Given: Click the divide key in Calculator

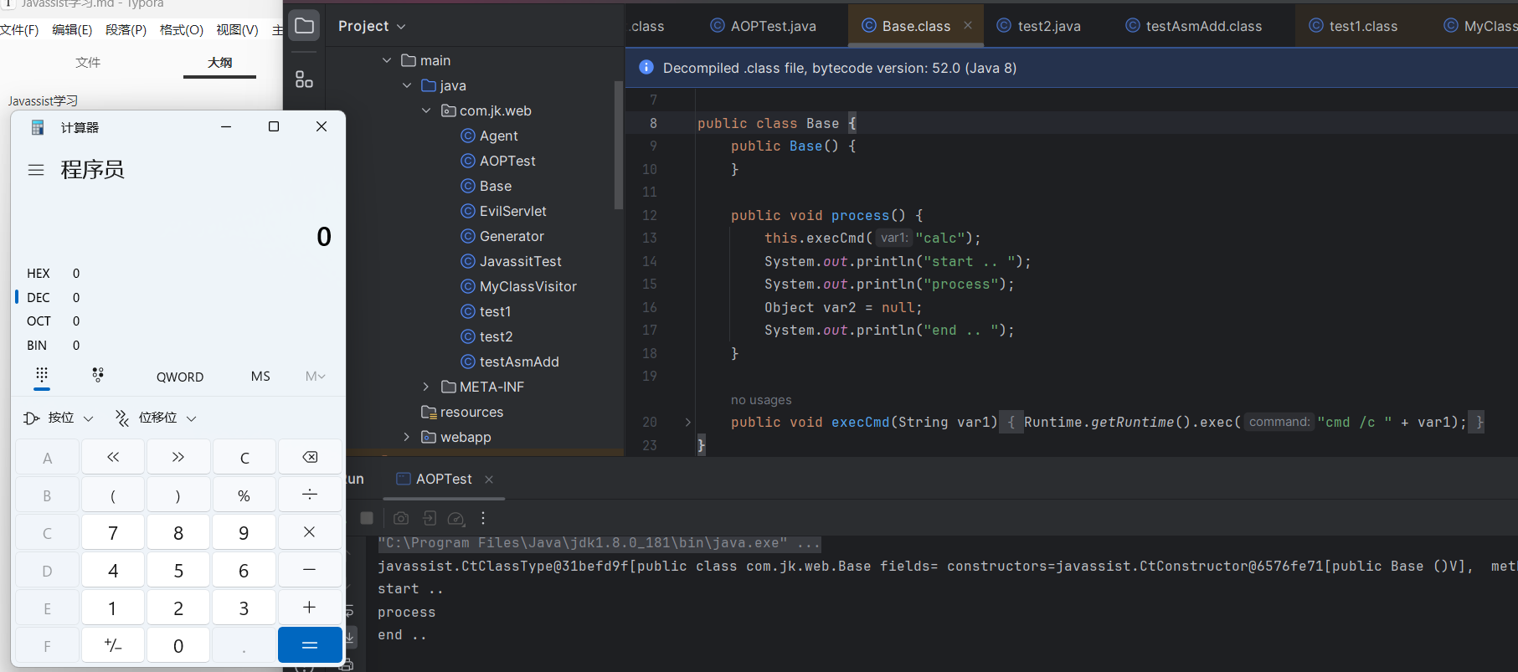Looking at the screenshot, I should click(310, 495).
